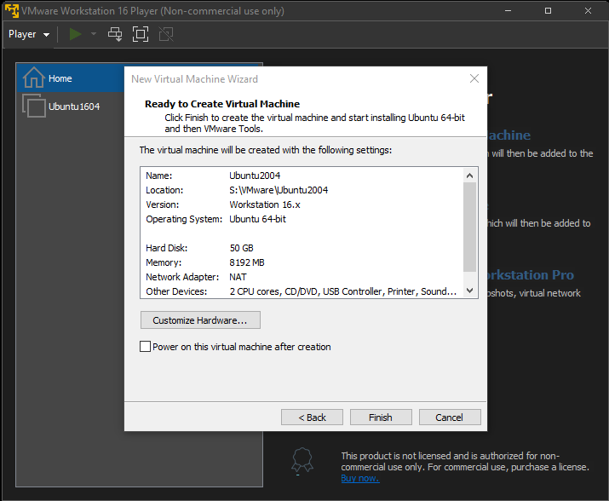Screen dimensions: 609x501
Task: Select the Name value Ubuntu2004
Action: pyautogui.click(x=255, y=176)
